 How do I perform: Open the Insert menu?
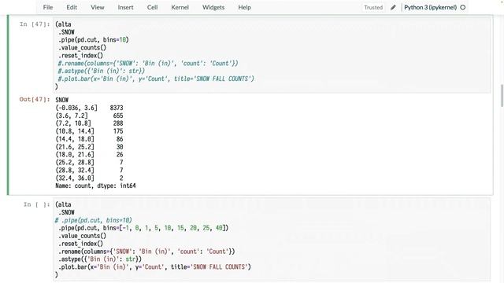(125, 7)
